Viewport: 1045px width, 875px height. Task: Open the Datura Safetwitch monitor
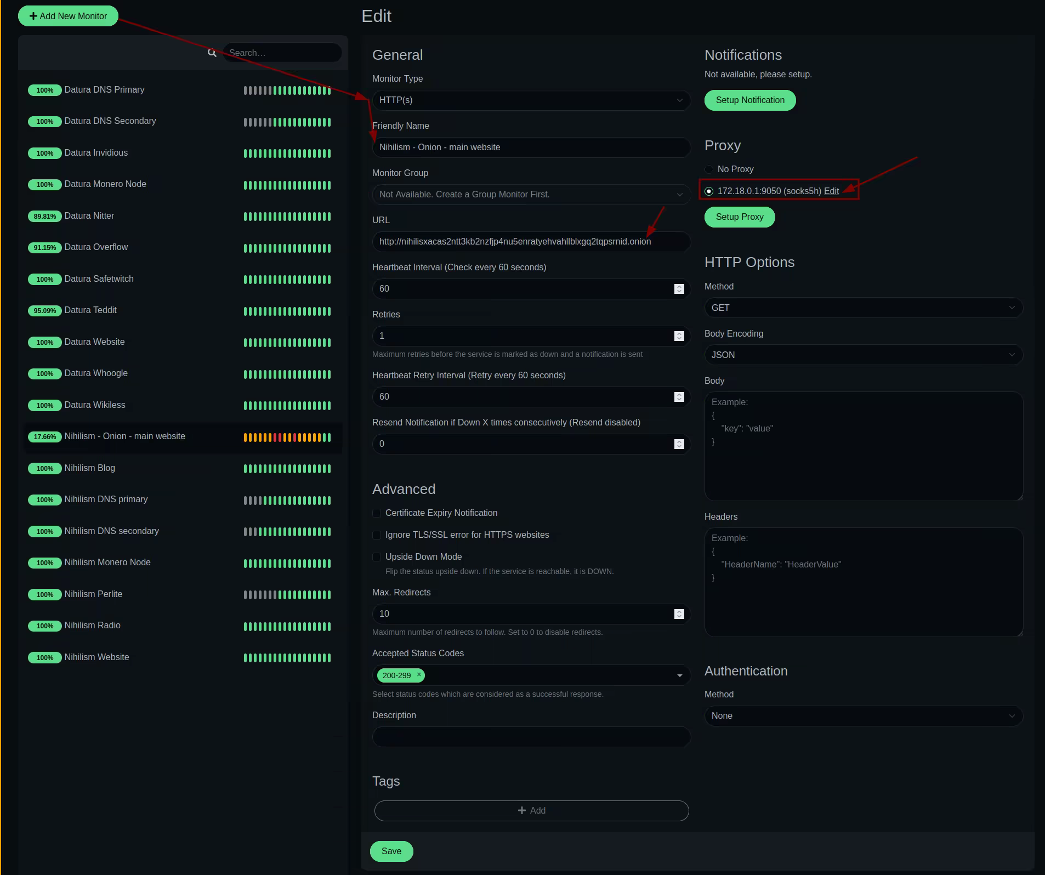[184, 279]
